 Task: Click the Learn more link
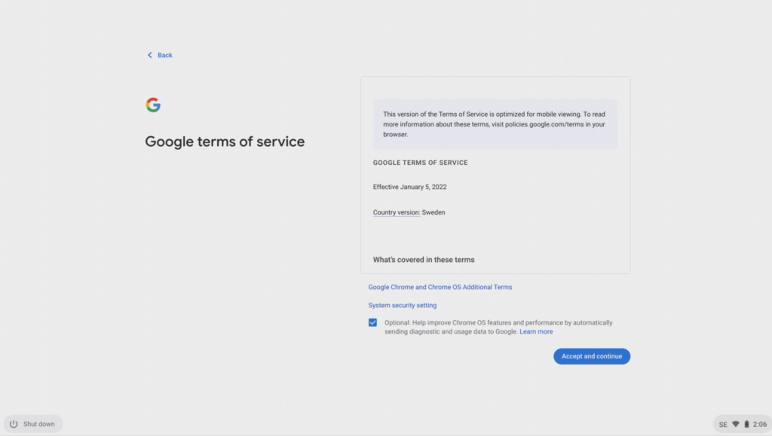(536, 331)
